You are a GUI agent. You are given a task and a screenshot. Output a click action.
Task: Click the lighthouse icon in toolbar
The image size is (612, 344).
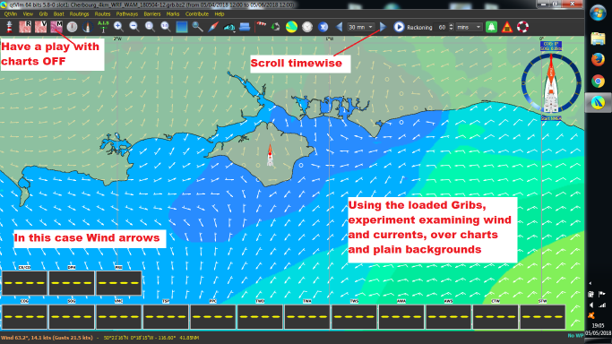(x=9, y=27)
